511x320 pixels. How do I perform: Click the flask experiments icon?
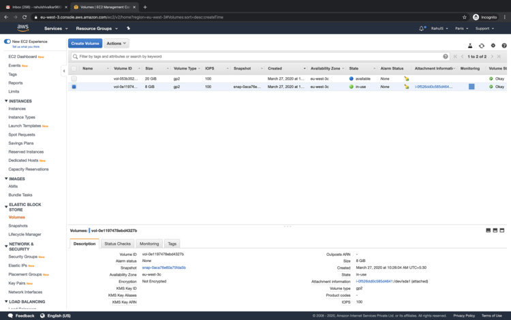pyautogui.click(x=469, y=45)
